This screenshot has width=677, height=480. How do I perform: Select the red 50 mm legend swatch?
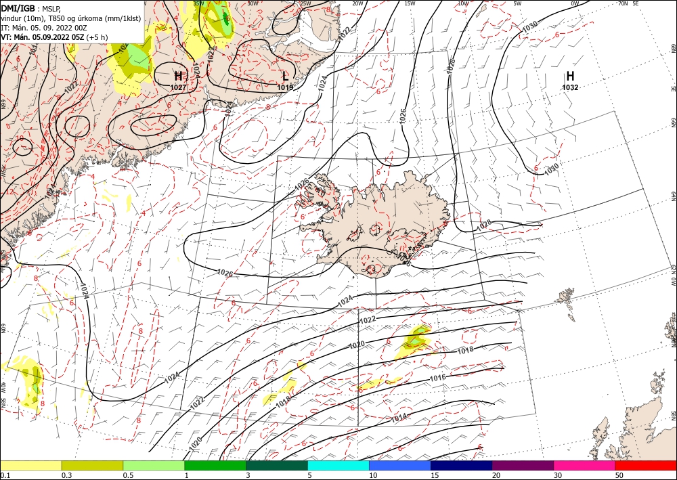pos(646,465)
